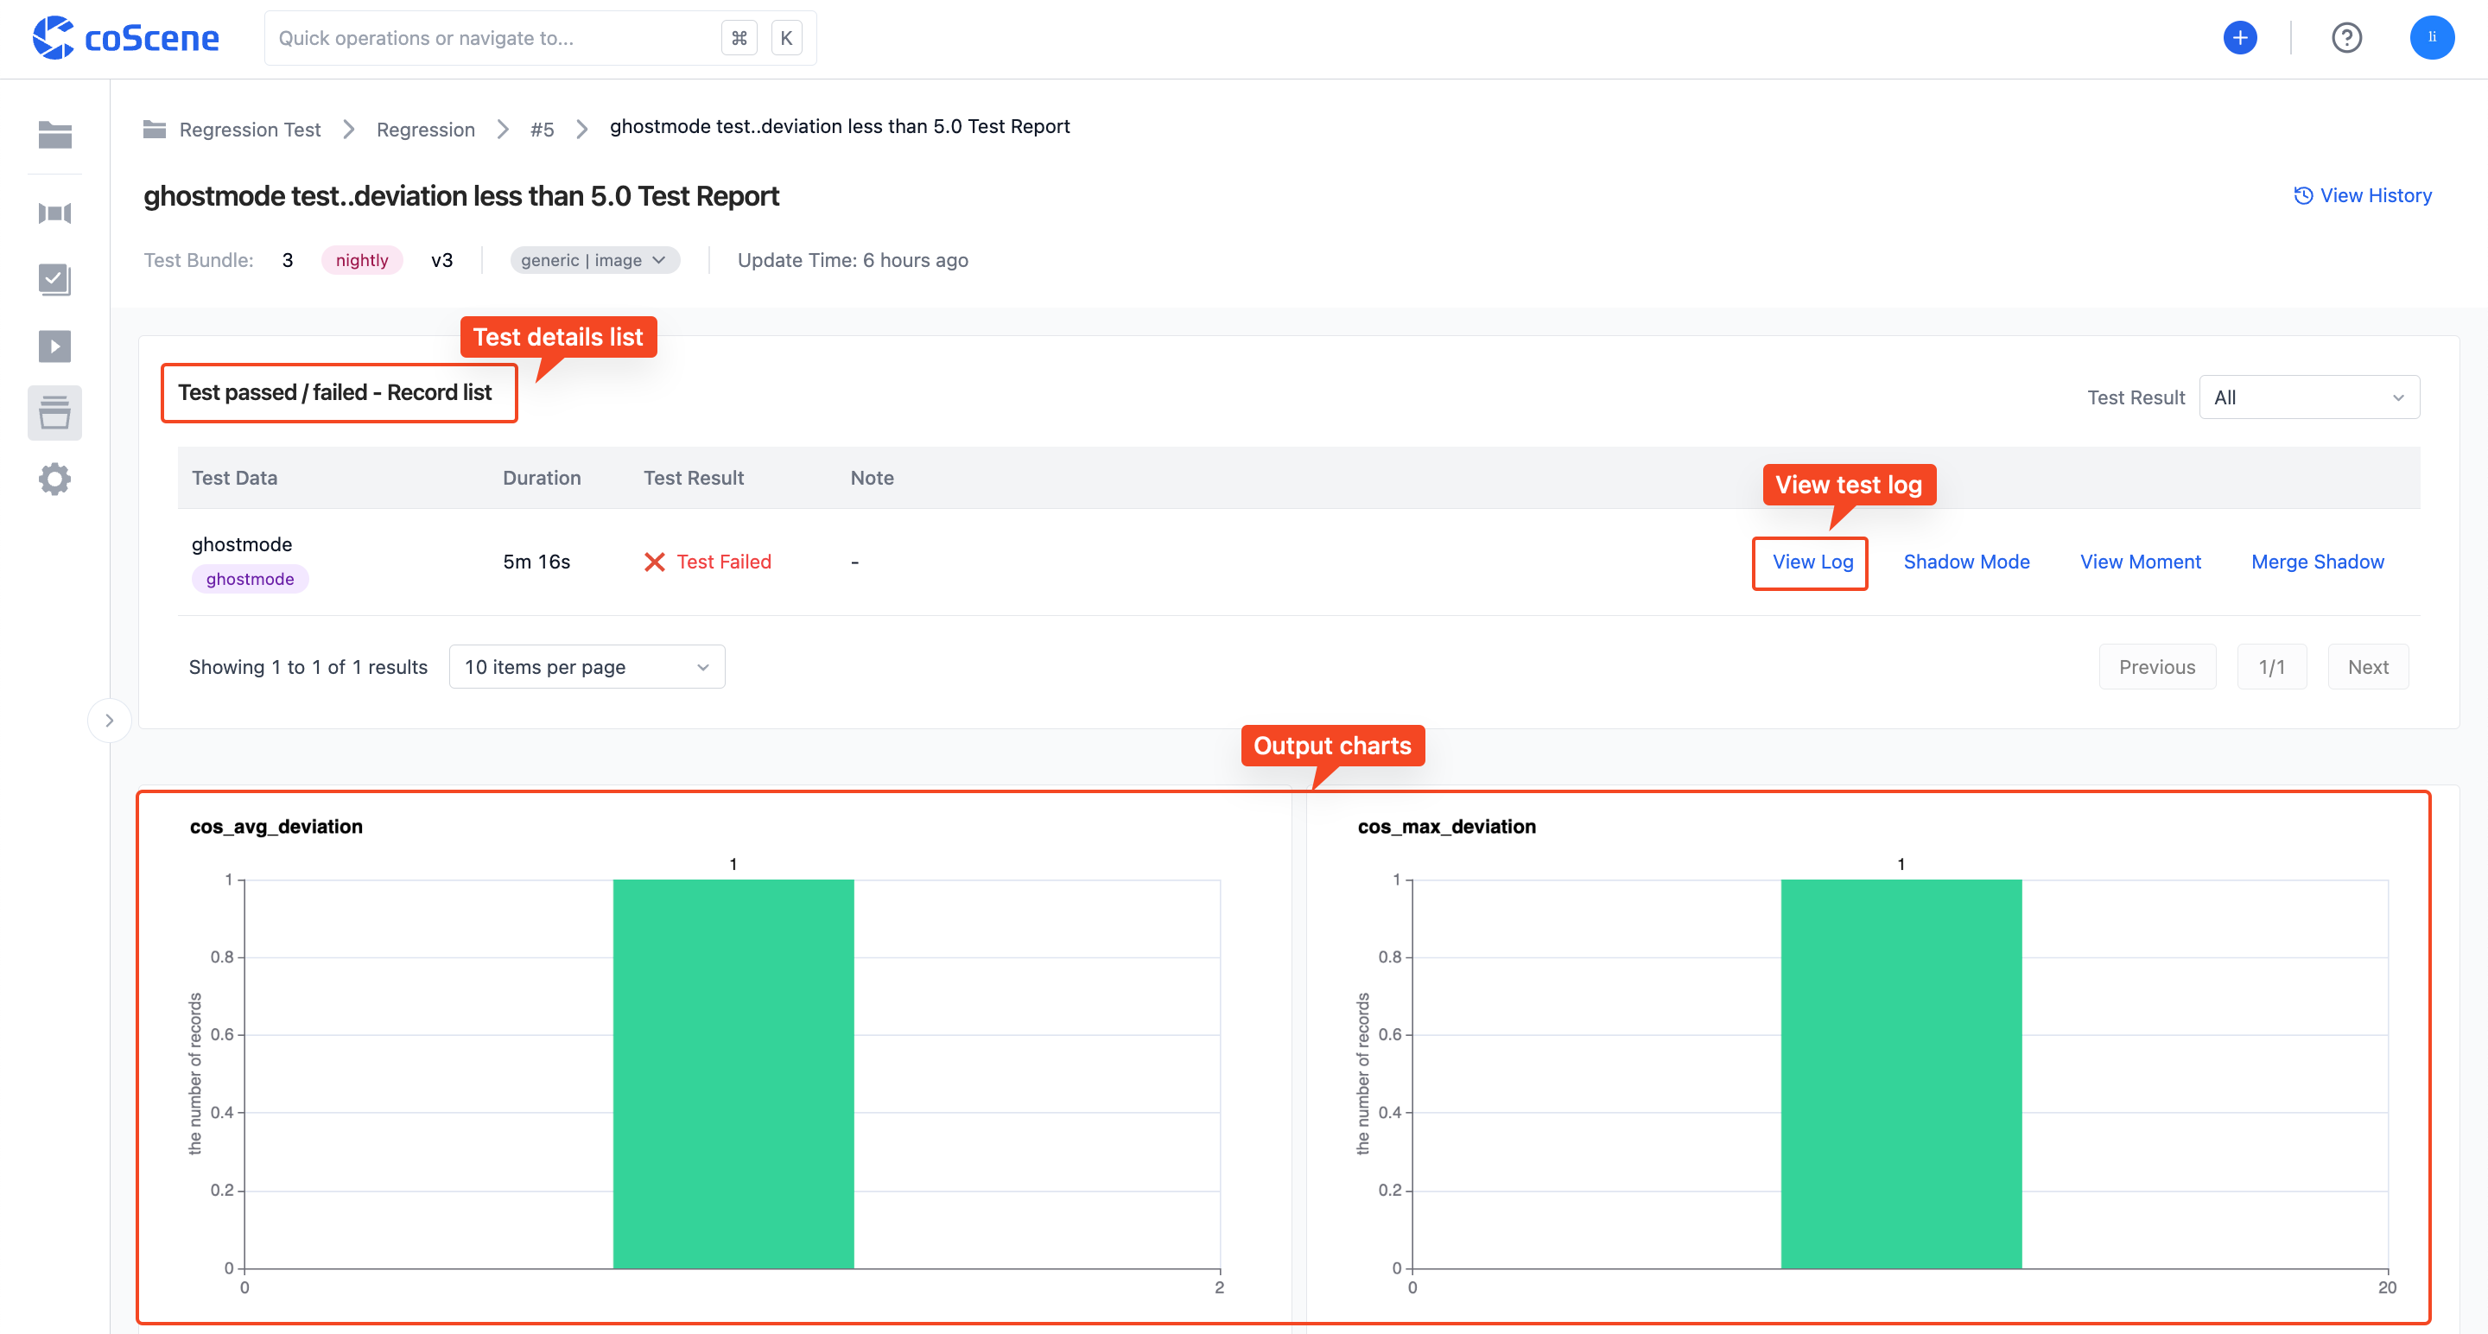Click Showing 1 to 1 of 1 results

[308, 666]
